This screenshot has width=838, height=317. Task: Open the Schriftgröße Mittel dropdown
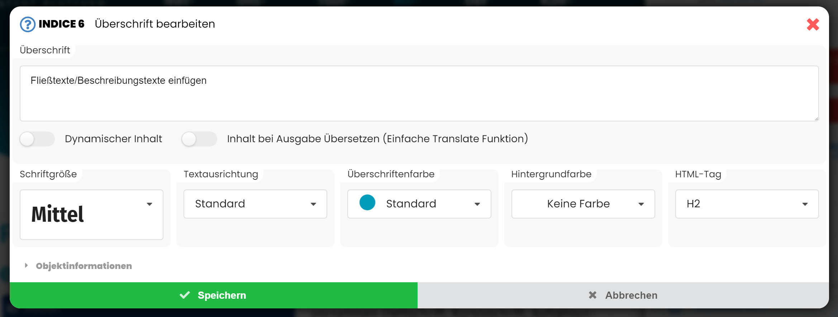pyautogui.click(x=91, y=215)
